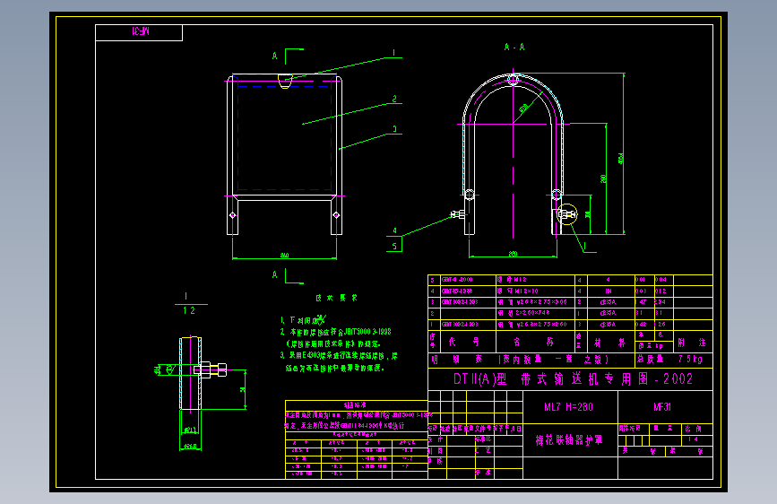The width and height of the screenshot is (777, 504).
Task: Click row 5 code GB/T41-2000
Action: click(457, 280)
